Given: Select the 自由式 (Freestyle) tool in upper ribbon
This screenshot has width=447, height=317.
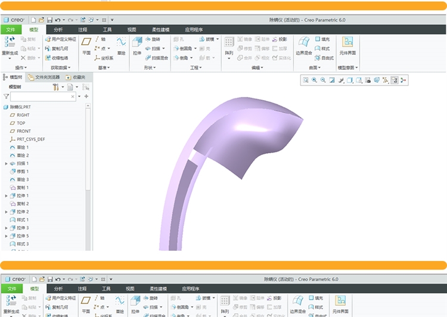Looking at the screenshot, I should pos(324,58).
